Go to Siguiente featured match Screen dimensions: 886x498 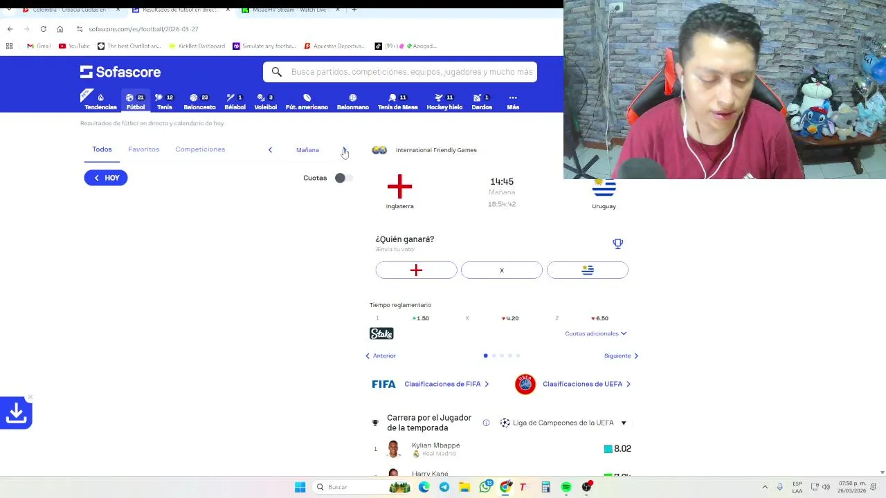(621, 356)
